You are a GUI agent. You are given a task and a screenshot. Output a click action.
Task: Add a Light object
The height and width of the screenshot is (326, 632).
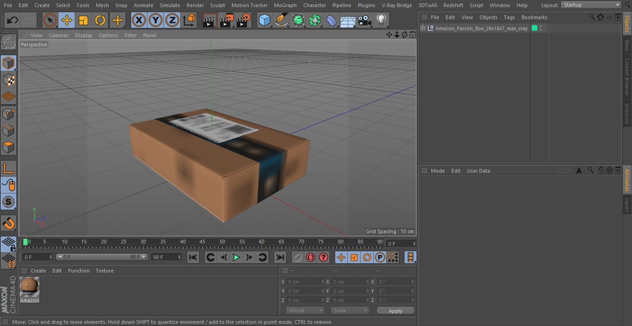(x=381, y=20)
